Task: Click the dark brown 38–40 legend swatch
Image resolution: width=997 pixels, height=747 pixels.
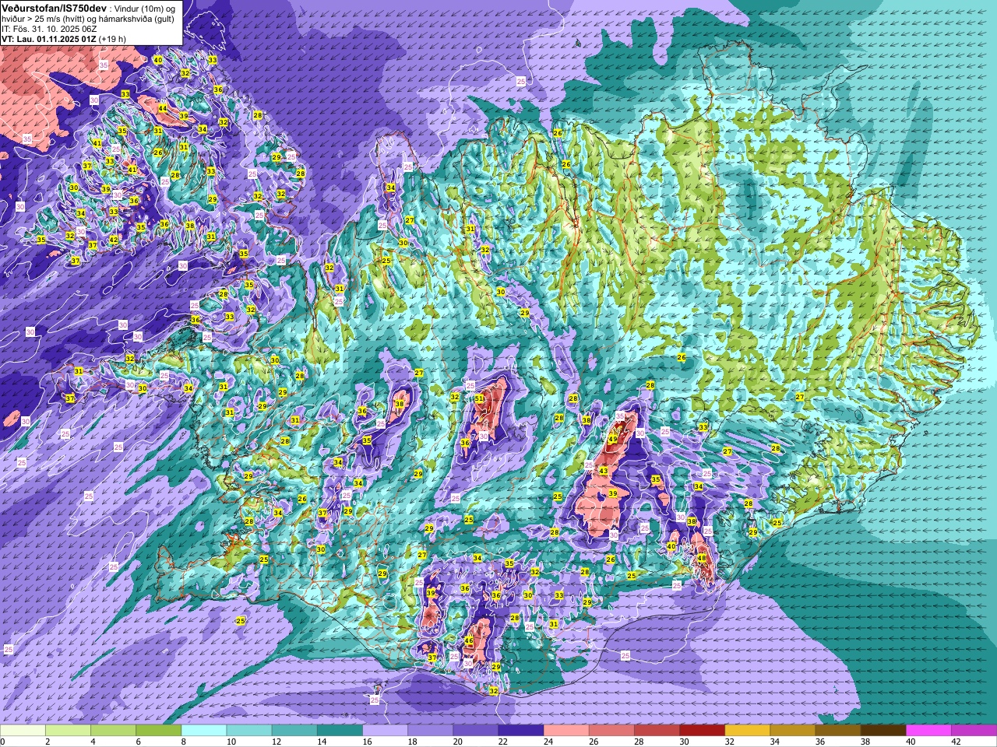Action: pos(883,731)
